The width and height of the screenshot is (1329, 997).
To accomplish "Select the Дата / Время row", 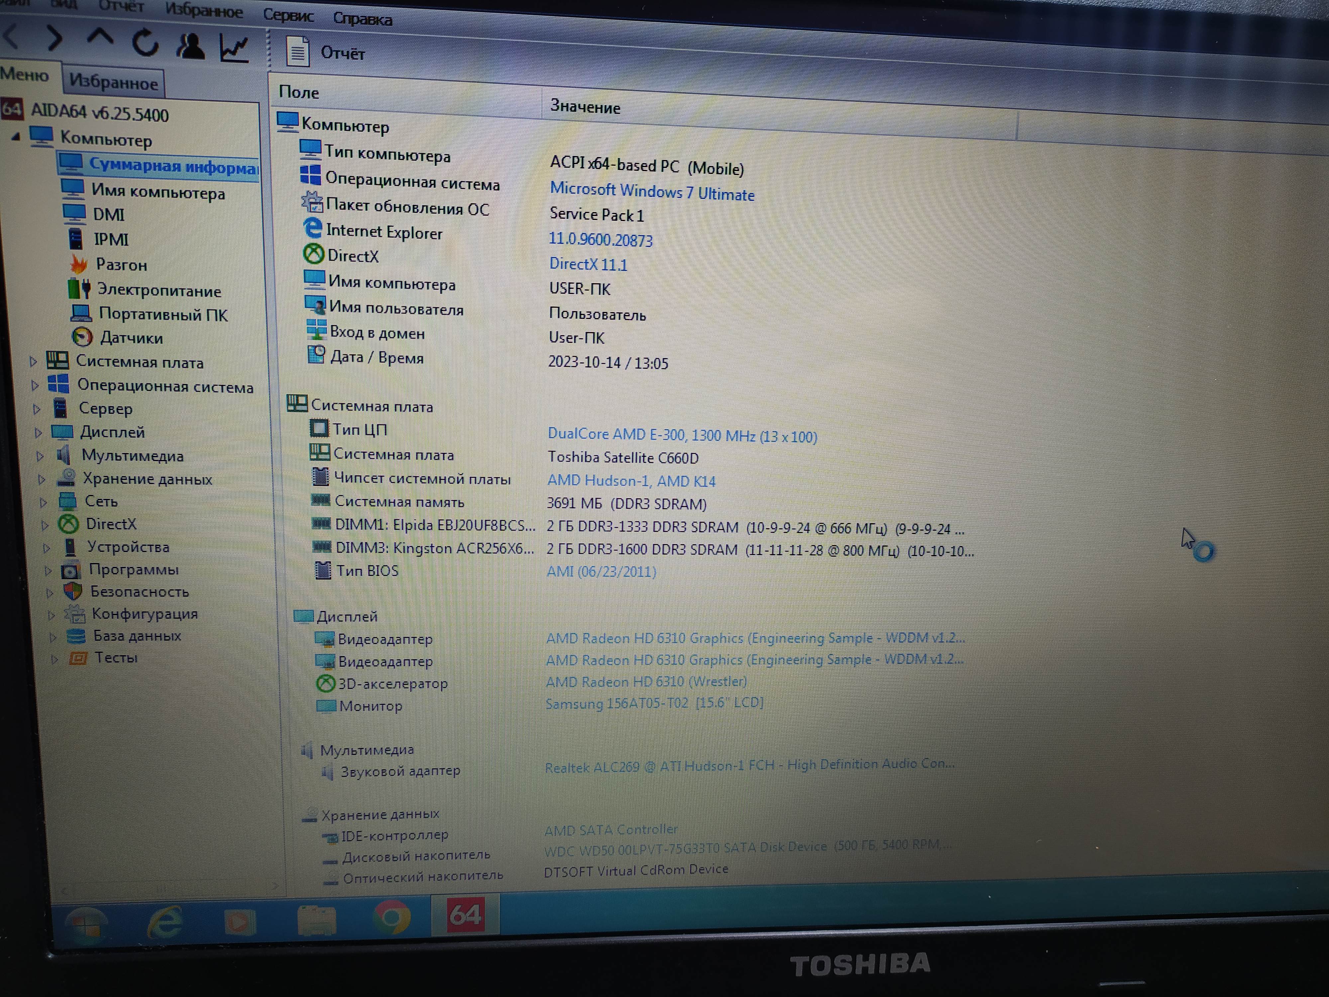I will point(487,359).
